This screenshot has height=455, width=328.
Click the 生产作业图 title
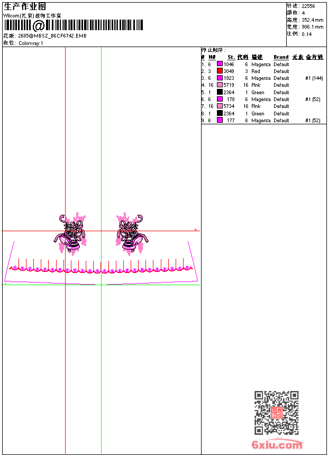coord(25,7)
